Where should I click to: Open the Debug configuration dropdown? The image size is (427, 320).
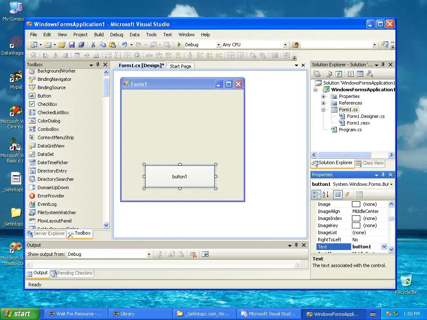219,45
